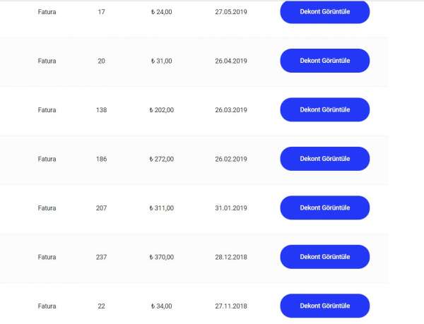The width and height of the screenshot is (424, 324).
Task: Click the ₺ 34,00 amount
Action: point(161,306)
